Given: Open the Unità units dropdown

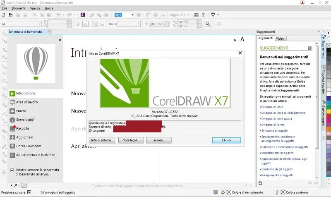Looking at the screenshot, I should click(x=138, y=24).
